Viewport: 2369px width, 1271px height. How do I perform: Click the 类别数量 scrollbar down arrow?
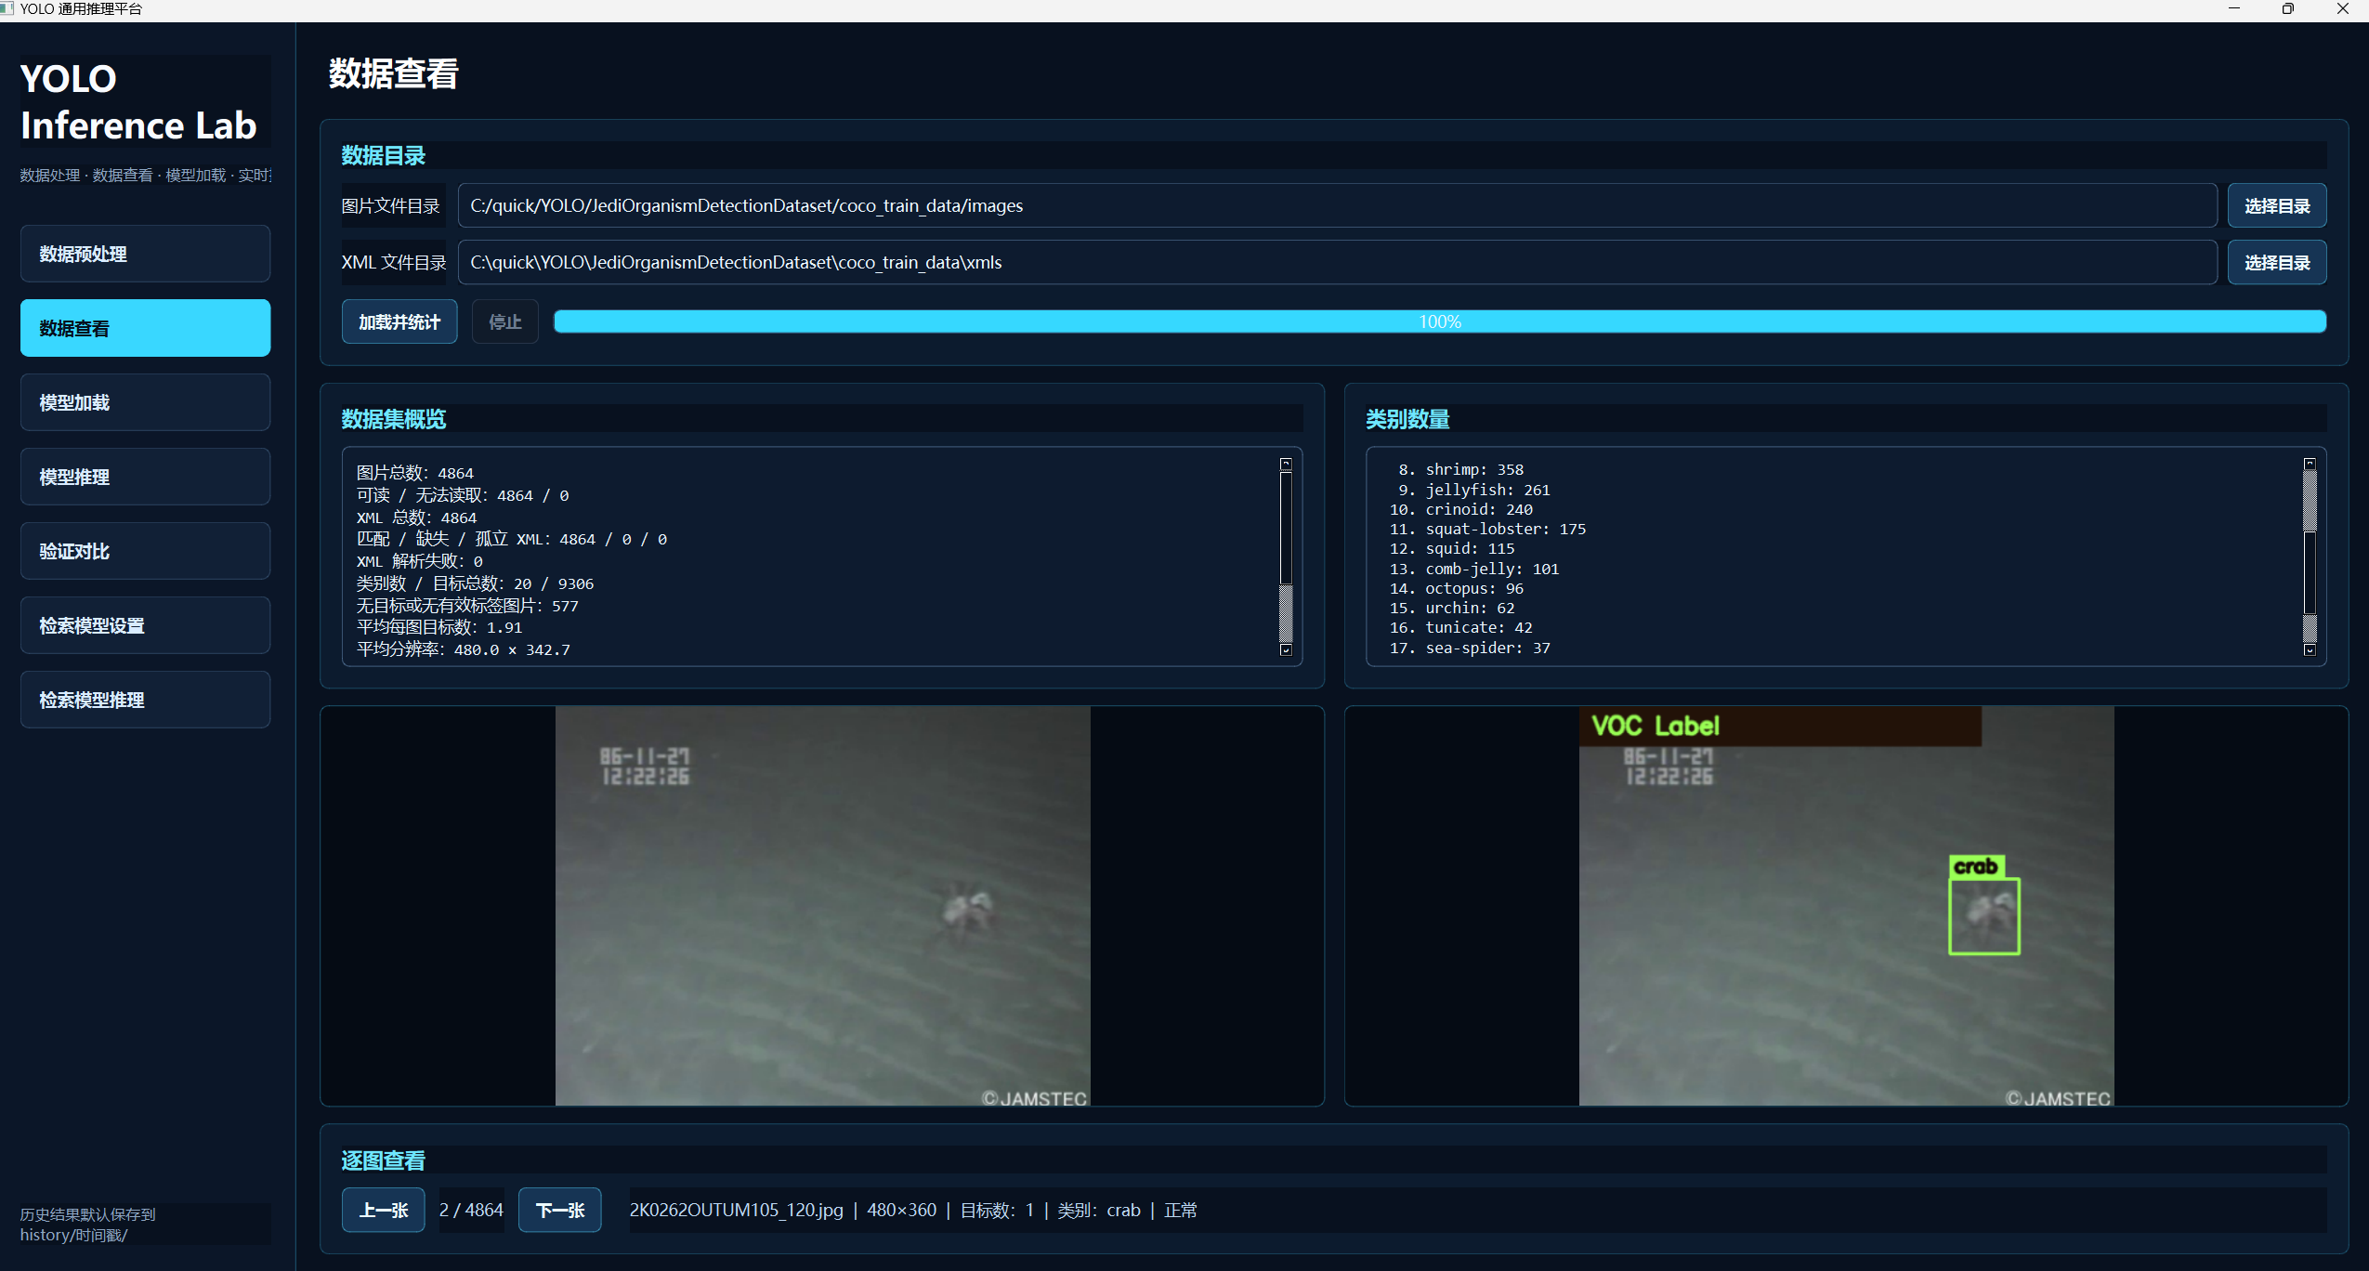pos(2310,649)
